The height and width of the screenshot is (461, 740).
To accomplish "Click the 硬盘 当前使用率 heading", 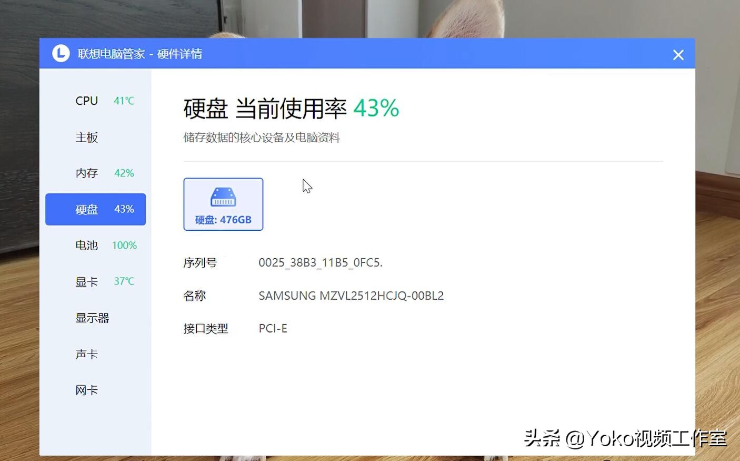I will point(264,109).
